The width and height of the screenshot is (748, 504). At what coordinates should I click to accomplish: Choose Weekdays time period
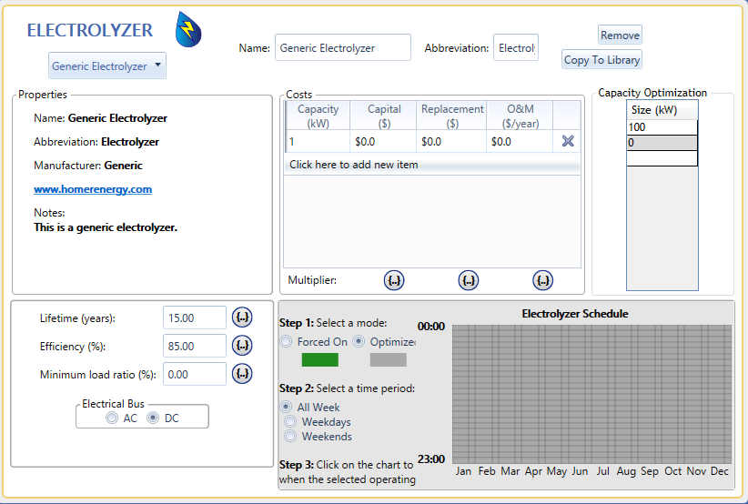coord(290,421)
